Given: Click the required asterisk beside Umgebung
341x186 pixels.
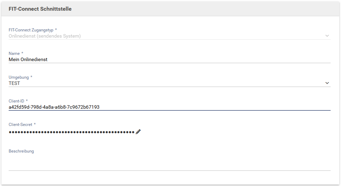Looking at the screenshot, I should click(x=31, y=77).
